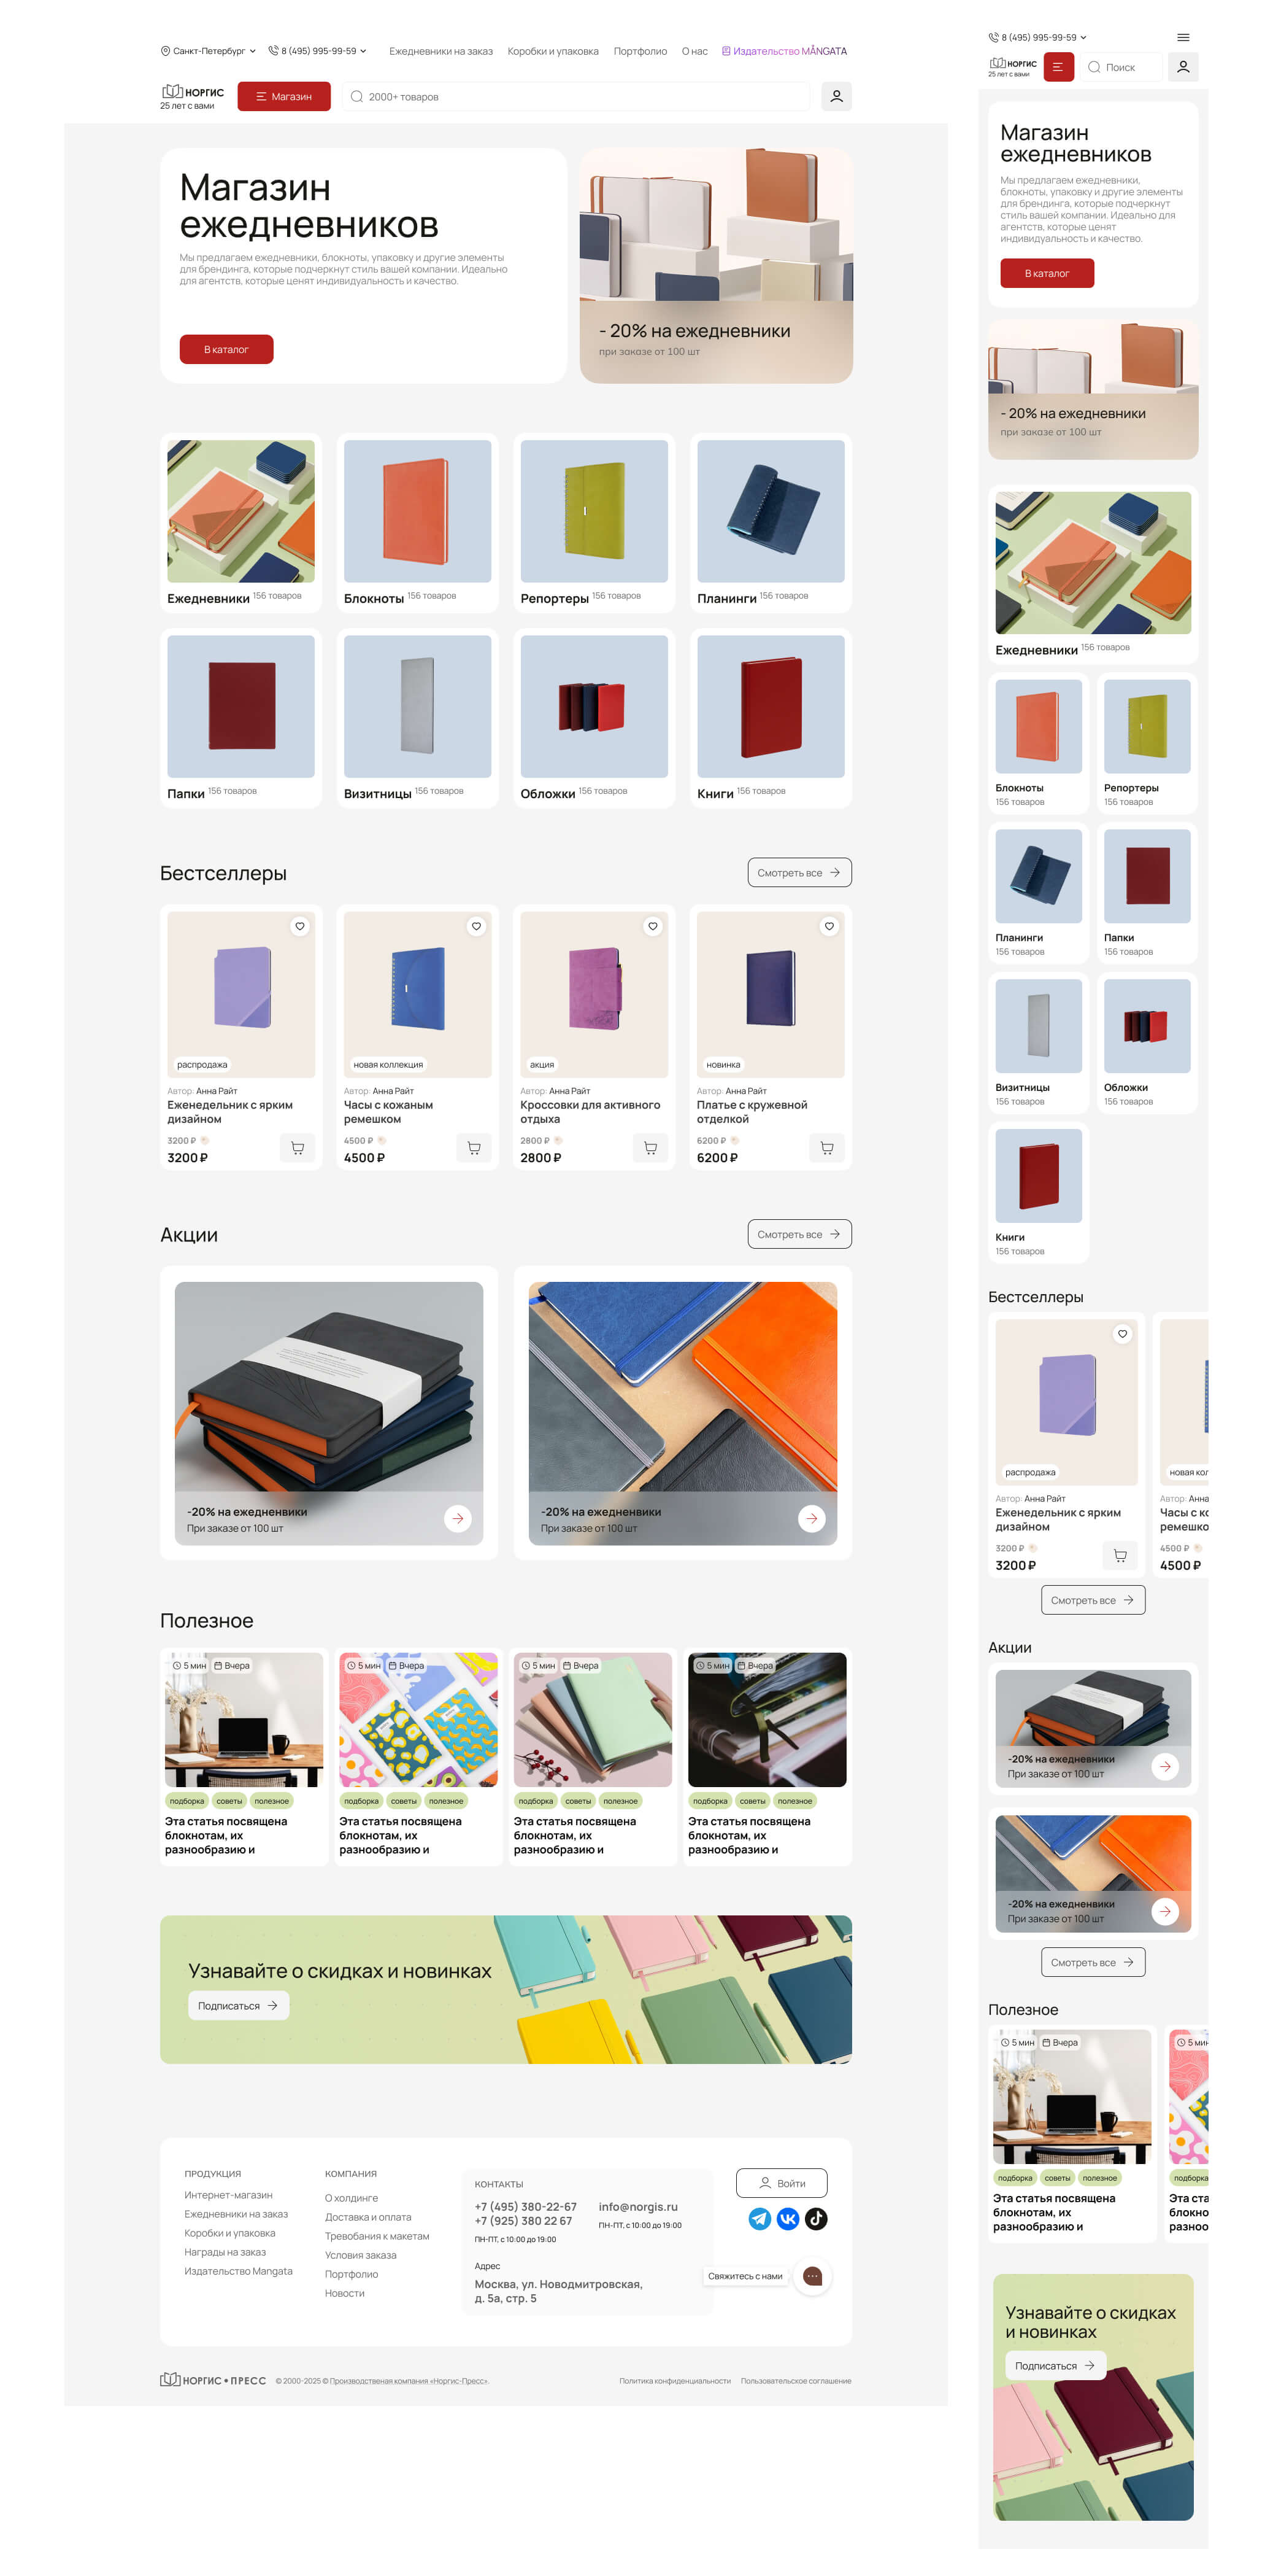Toggle favorite heart on Платье с кружевной отделкой
This screenshot has width=1273, height=2576.
[828, 926]
